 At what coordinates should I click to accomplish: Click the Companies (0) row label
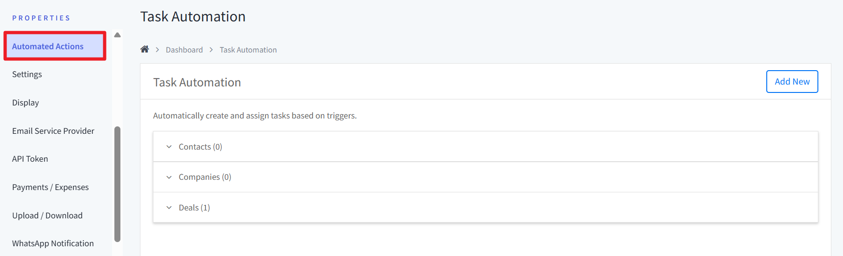[x=205, y=177]
